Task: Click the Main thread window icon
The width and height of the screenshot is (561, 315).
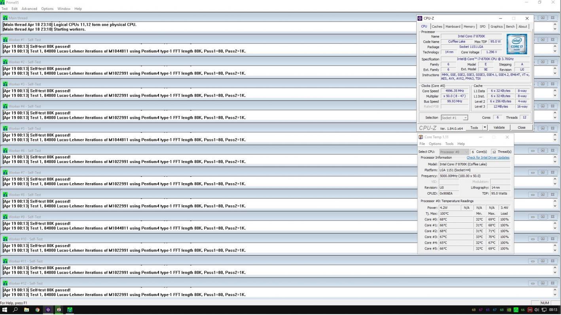Action: [x=5, y=18]
